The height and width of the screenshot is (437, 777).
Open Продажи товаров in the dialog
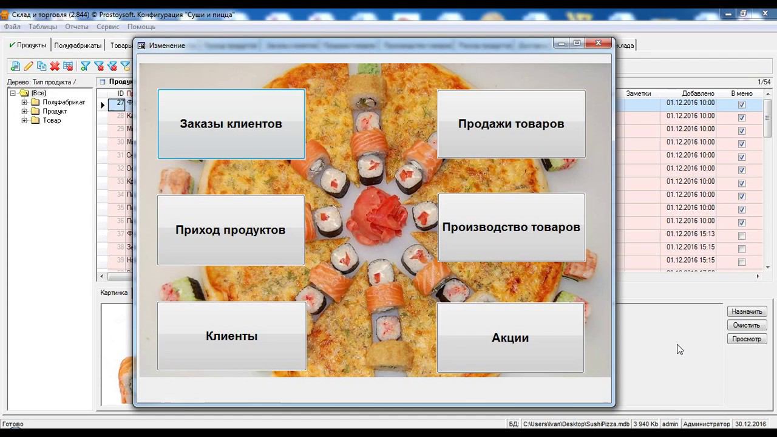[511, 124]
